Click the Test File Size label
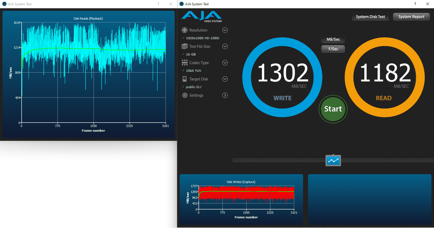The height and width of the screenshot is (228, 434). pyautogui.click(x=200, y=46)
